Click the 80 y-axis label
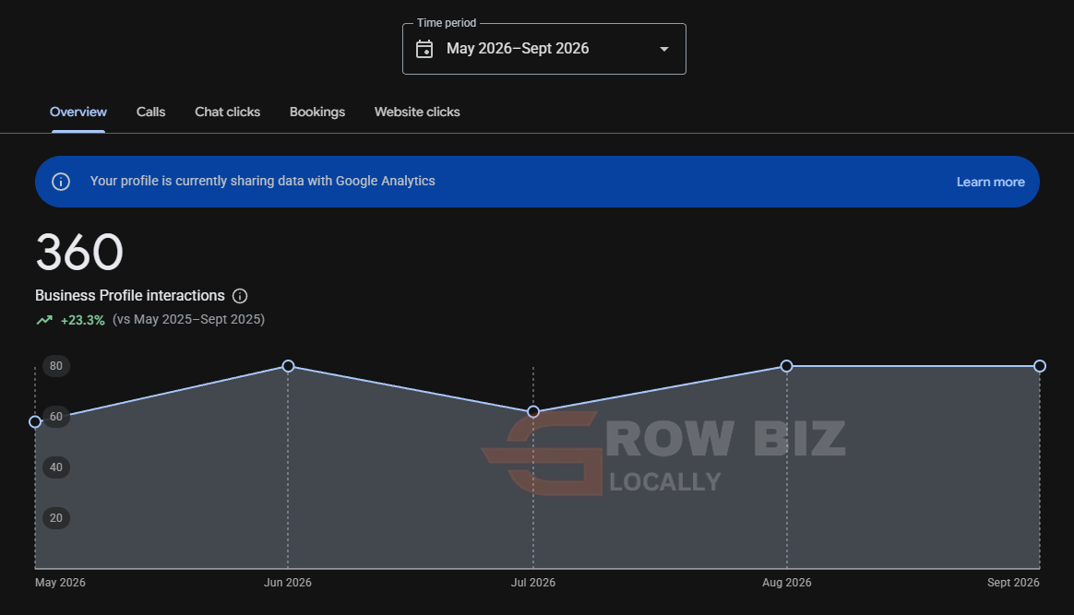Screen dimensions: 1074x615 [x=56, y=366]
